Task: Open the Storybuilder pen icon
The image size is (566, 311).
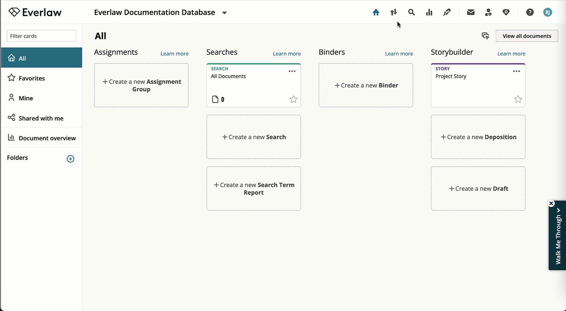Action: pos(447,12)
